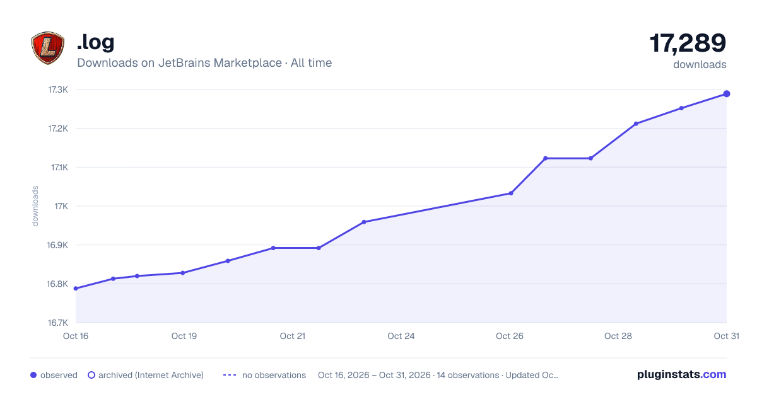Click the 17.1K y-axis label
Screen dimensions: 757x397
[x=58, y=168]
